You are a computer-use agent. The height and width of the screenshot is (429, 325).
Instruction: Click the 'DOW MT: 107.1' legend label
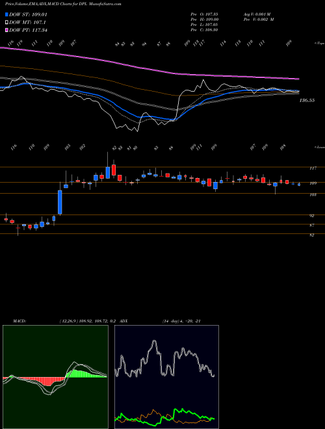click(27, 22)
